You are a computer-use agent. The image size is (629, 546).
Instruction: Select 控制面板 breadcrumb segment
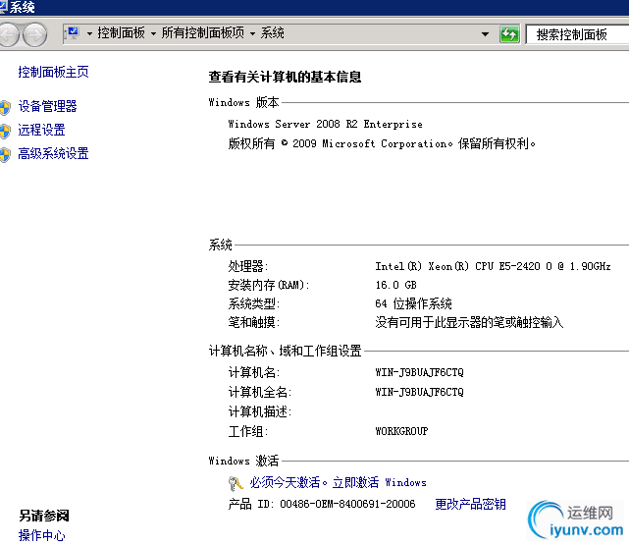pyautogui.click(x=121, y=33)
